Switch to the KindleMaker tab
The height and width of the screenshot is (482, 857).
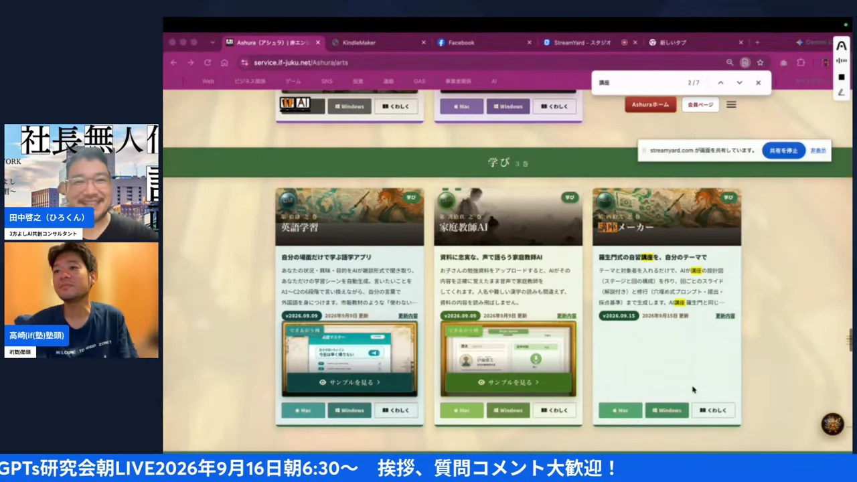[x=378, y=42]
